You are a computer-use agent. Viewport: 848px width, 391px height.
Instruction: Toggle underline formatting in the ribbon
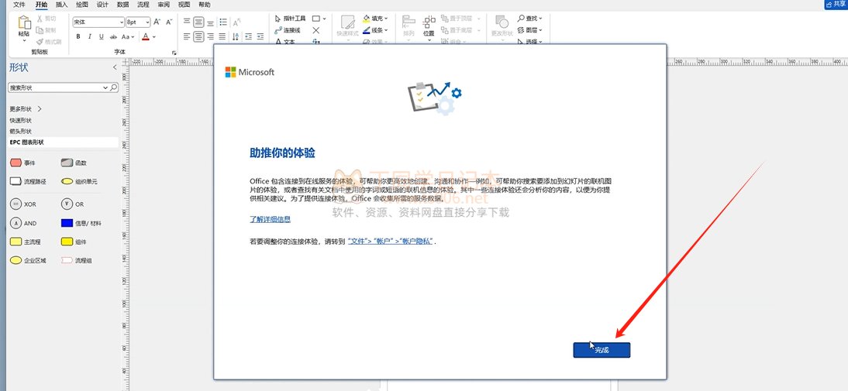100,36
